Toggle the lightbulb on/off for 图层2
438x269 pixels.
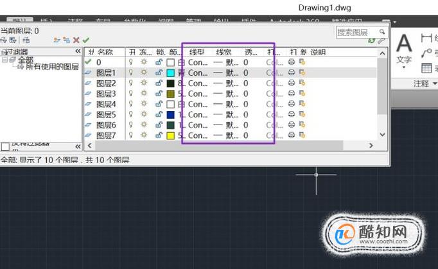[x=130, y=83]
